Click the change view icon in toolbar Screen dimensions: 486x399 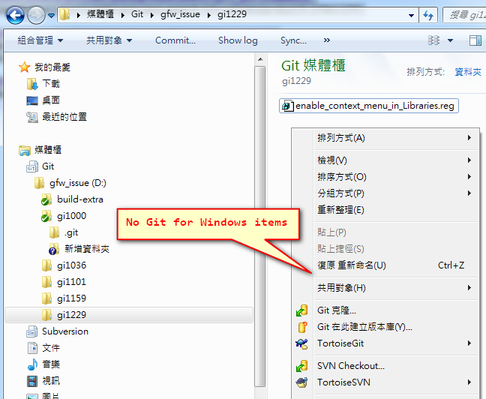coord(434,40)
